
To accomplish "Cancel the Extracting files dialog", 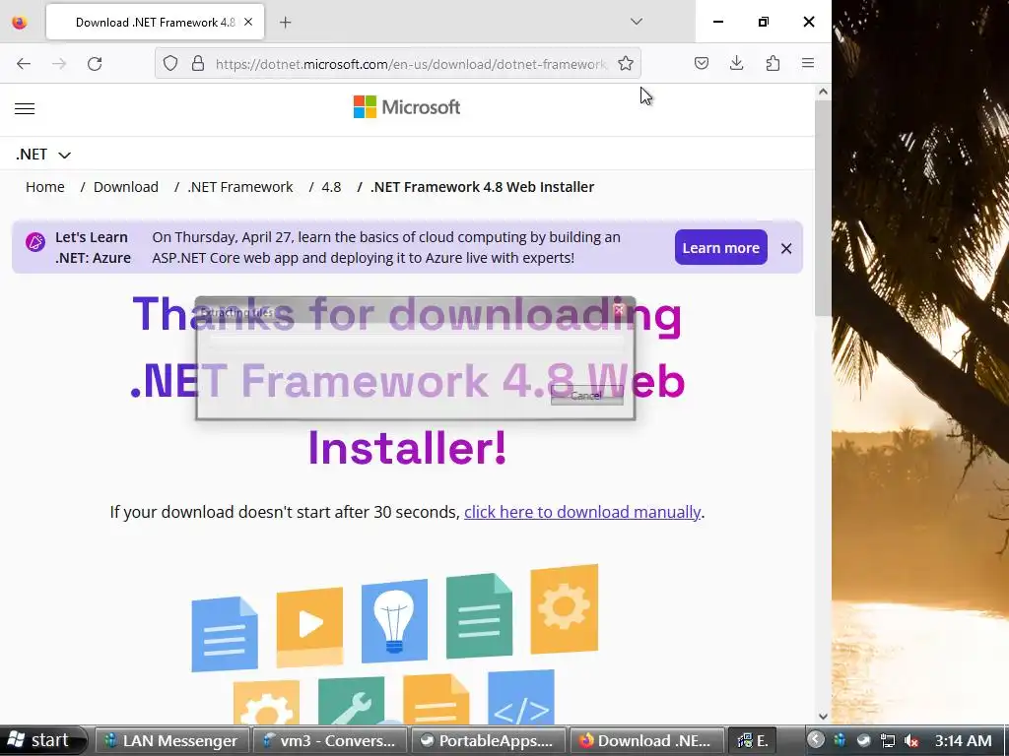I will tap(587, 396).
